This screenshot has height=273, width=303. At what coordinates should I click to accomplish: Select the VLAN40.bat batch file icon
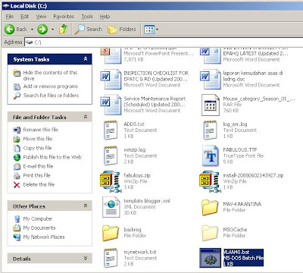(210, 258)
